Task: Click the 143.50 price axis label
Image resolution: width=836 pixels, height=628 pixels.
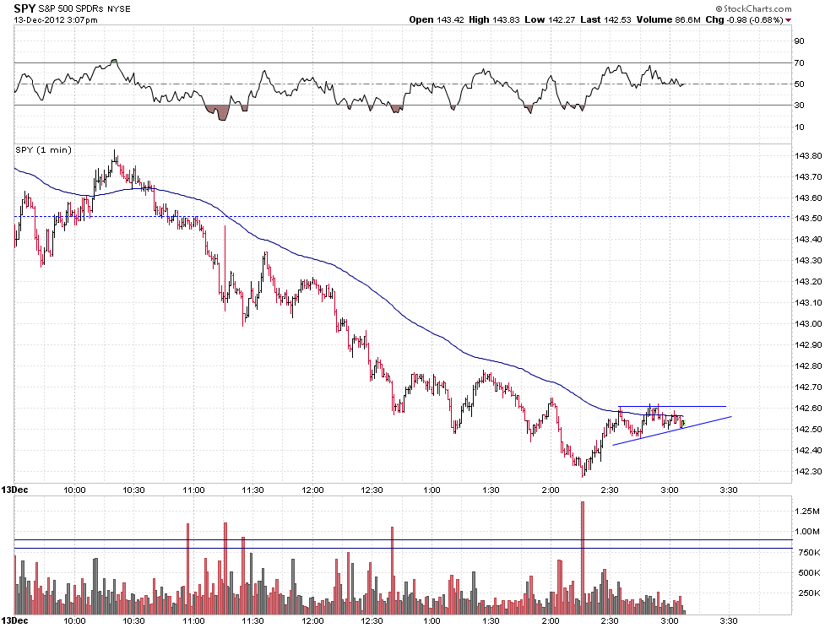Action: tap(808, 219)
